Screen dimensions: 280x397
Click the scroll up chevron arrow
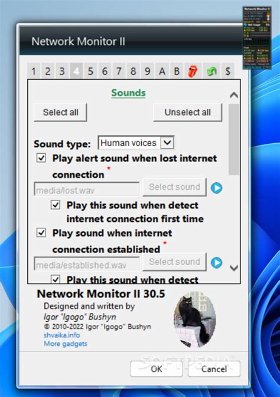click(x=234, y=95)
